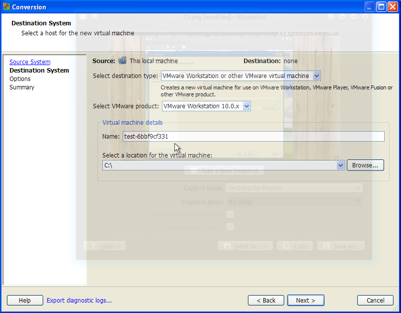
Task: Click the Options step in the sidebar
Action: pos(20,79)
